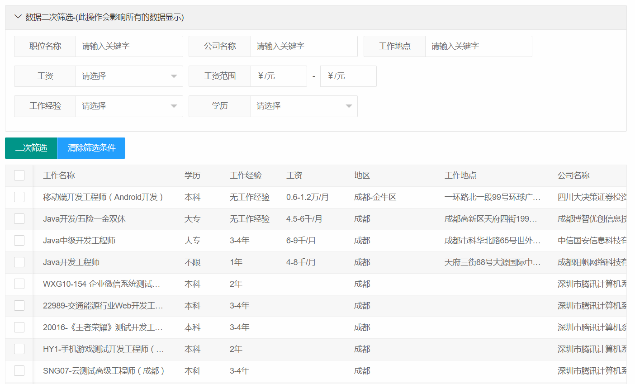Click company cell 中信国安信息科技
The height and width of the screenshot is (384, 635).
(x=592, y=241)
